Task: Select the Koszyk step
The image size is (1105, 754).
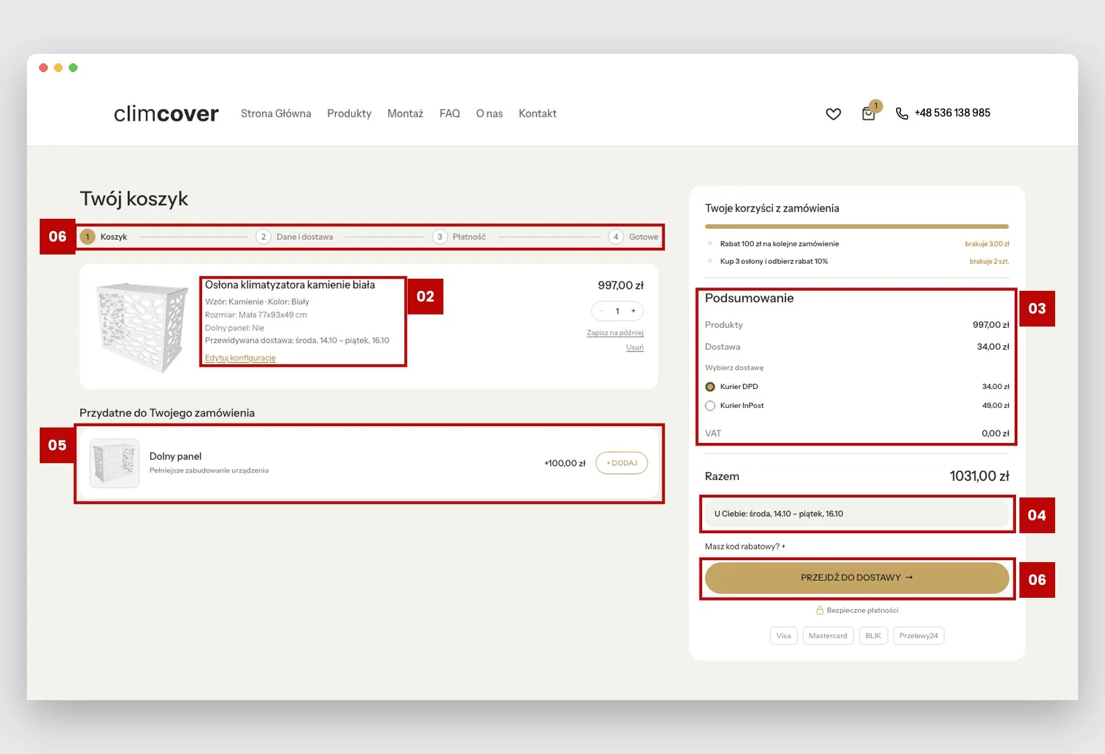Action: point(104,237)
